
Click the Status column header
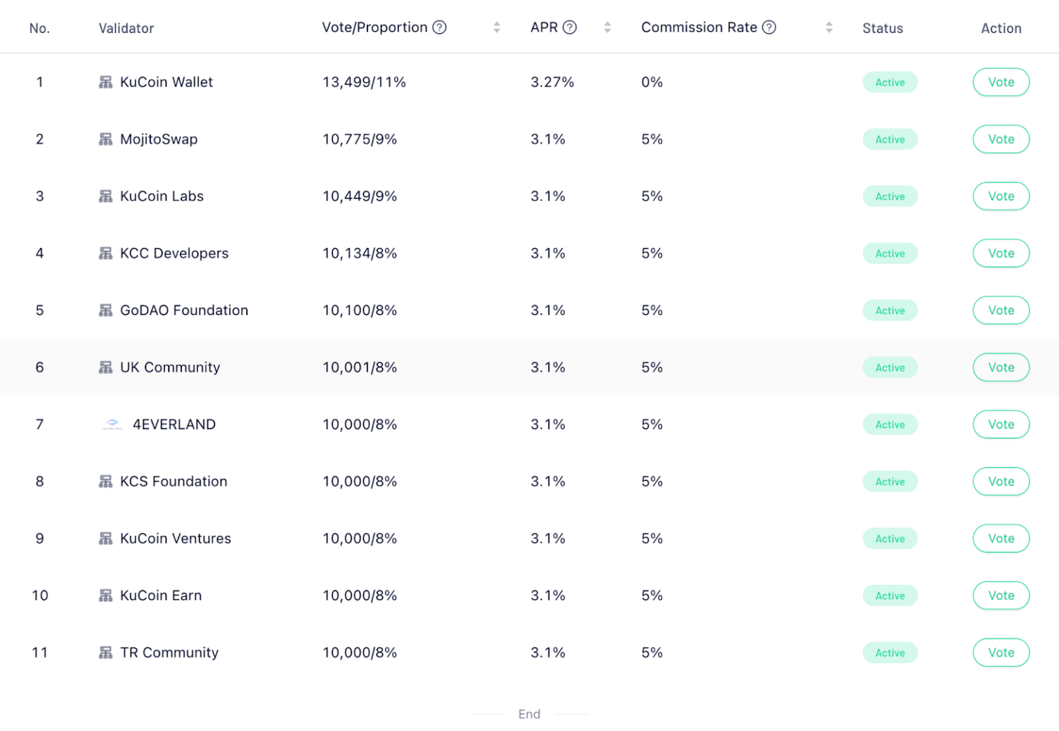point(882,28)
